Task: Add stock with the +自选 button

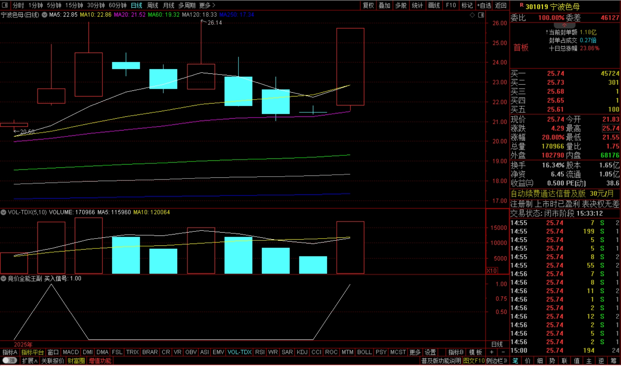Action: click(x=484, y=5)
